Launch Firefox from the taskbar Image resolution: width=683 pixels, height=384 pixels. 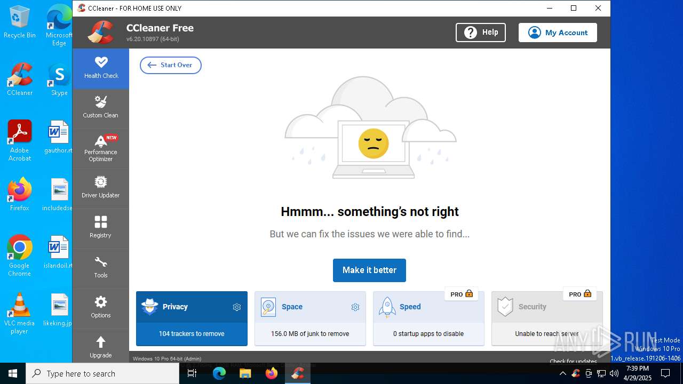click(272, 373)
